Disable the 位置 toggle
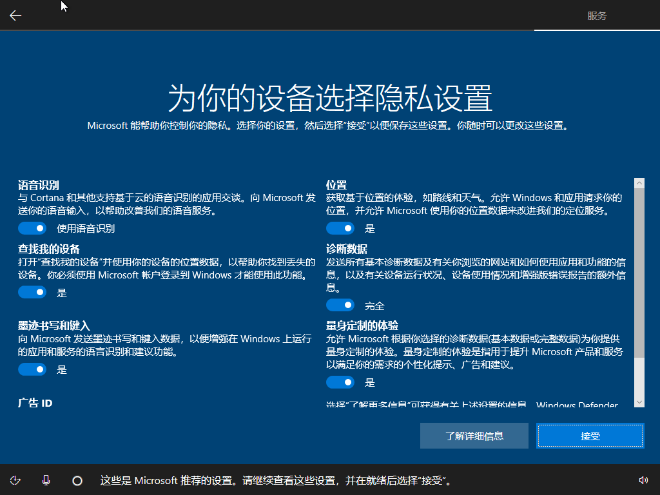This screenshot has height=495, width=660. tap(340, 228)
